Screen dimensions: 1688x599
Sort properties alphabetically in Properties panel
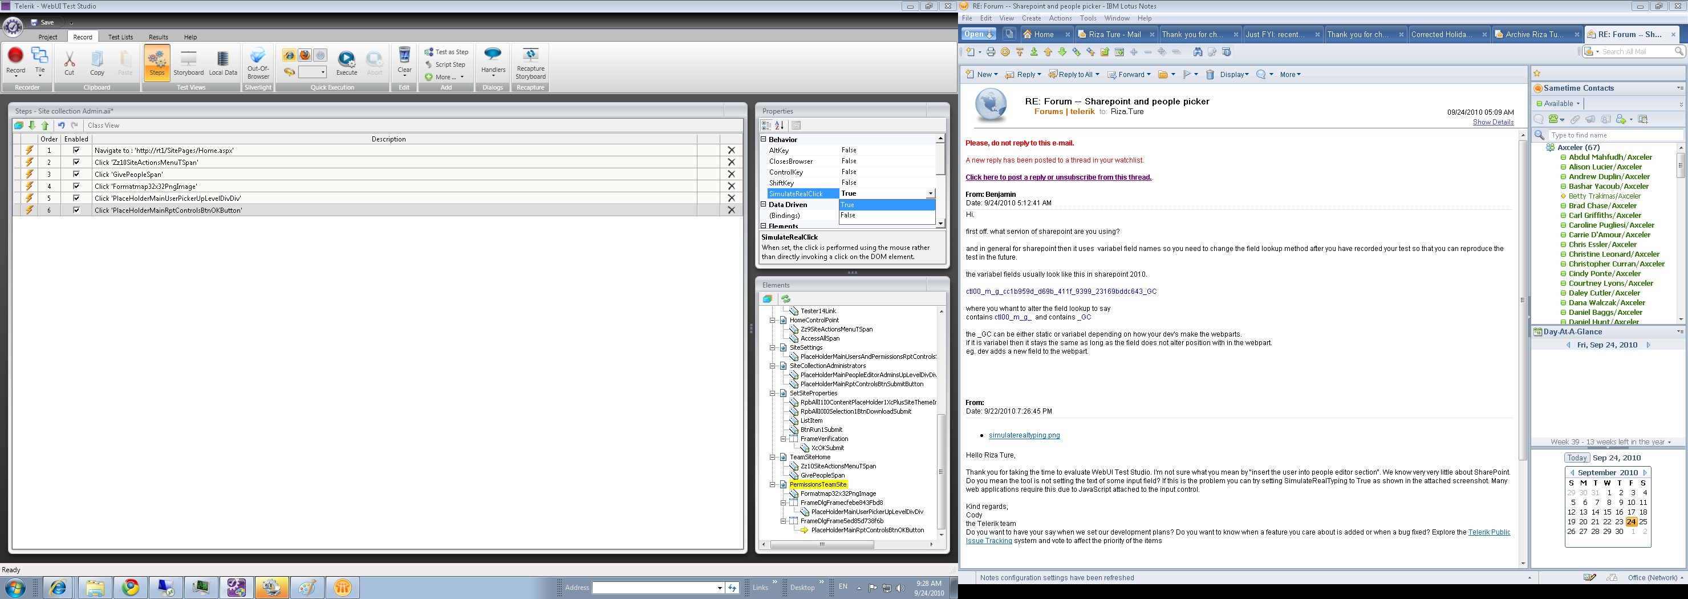pos(779,125)
